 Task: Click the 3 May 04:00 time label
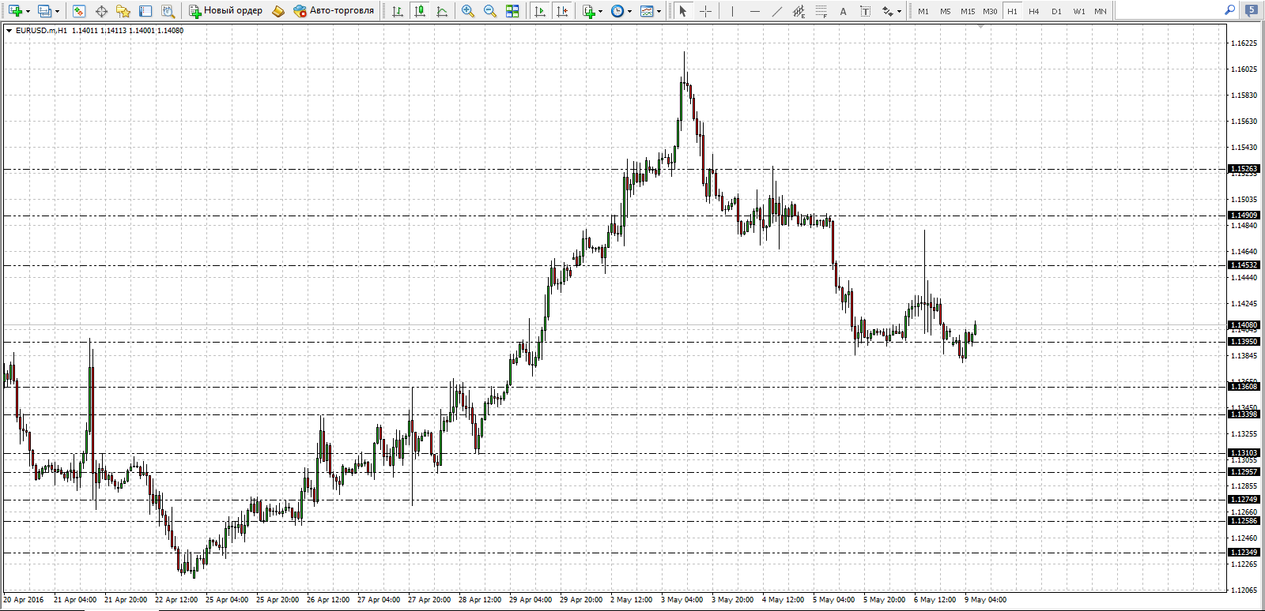point(682,600)
